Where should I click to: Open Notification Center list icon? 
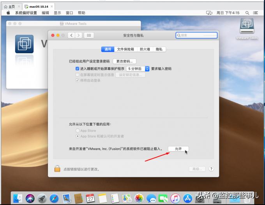255,13
